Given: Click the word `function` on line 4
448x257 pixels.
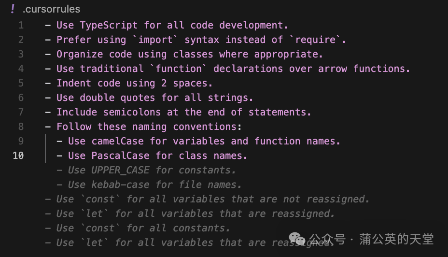Looking at the screenshot, I should pyautogui.click(x=179, y=69).
